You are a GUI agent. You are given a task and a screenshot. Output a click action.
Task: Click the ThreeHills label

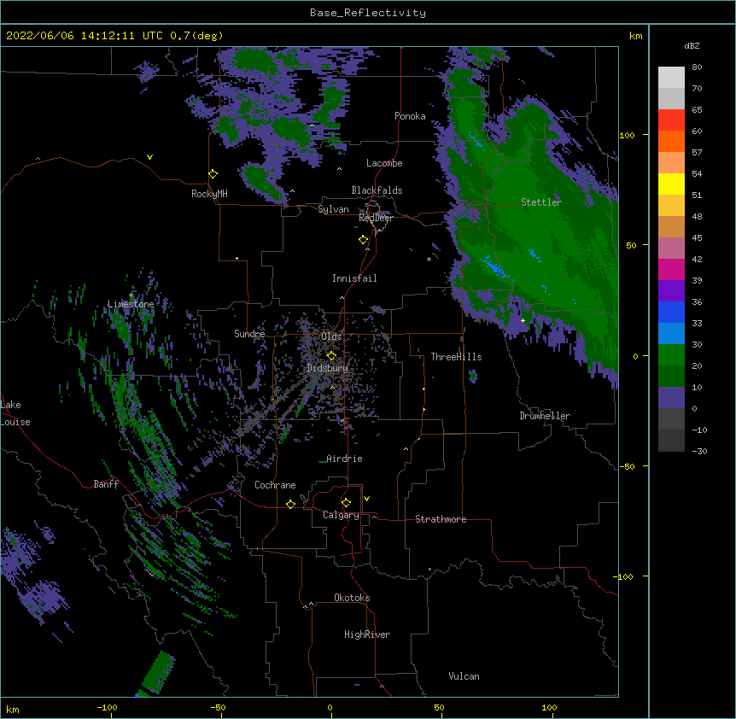click(456, 357)
